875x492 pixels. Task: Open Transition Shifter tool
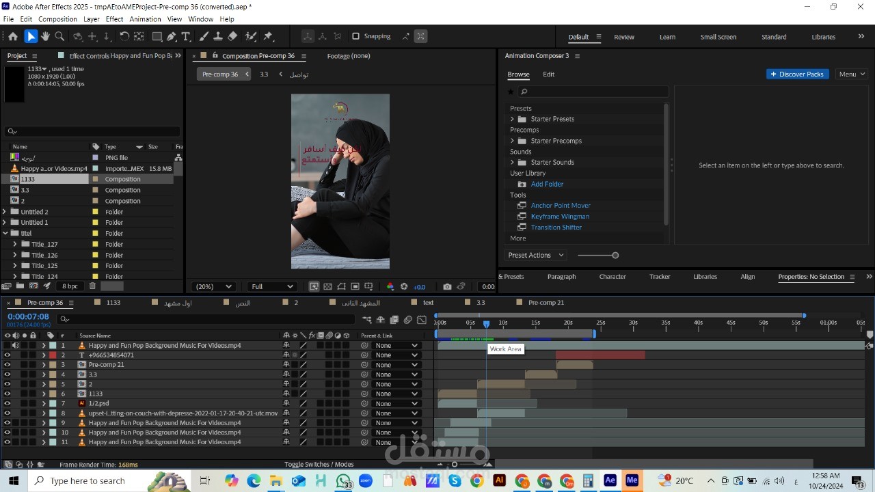coord(556,227)
